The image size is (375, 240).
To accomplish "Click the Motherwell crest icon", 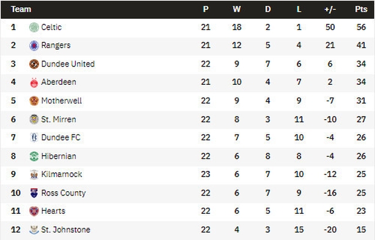I will (x=34, y=101).
